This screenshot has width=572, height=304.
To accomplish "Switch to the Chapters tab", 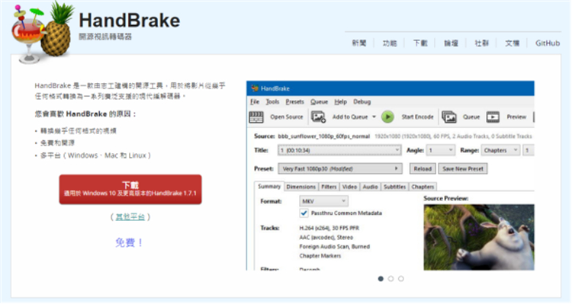I will coord(423,187).
